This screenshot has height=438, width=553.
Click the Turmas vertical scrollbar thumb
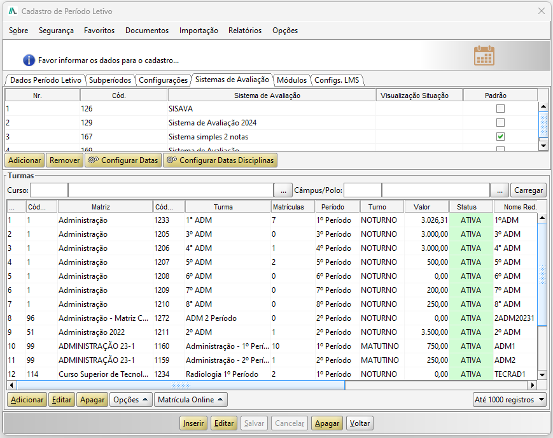click(x=542, y=274)
